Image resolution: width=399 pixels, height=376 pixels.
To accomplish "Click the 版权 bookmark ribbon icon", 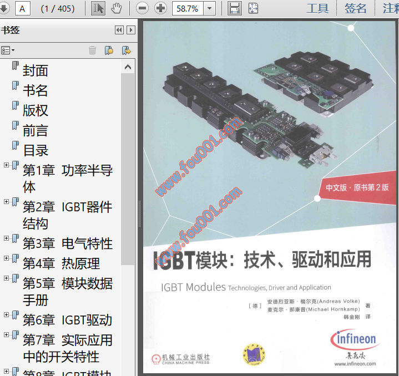I will pyautogui.click(x=16, y=106).
